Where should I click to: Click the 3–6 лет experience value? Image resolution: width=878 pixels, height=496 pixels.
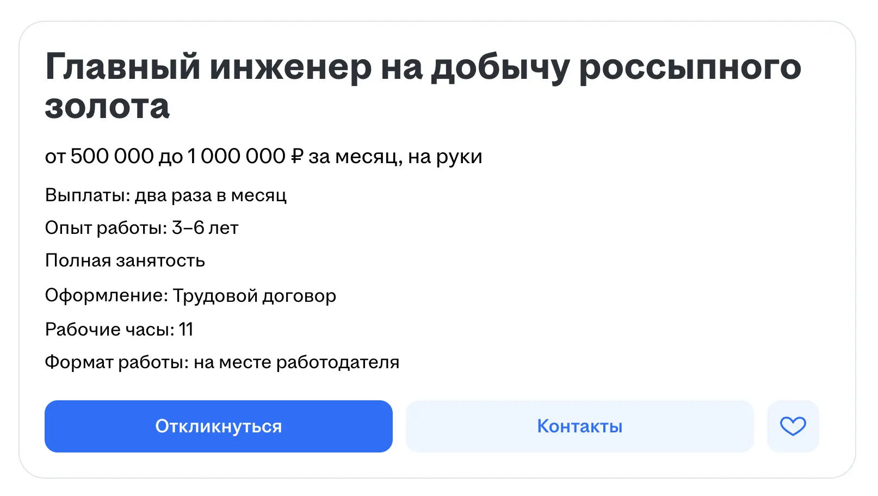coord(205,228)
